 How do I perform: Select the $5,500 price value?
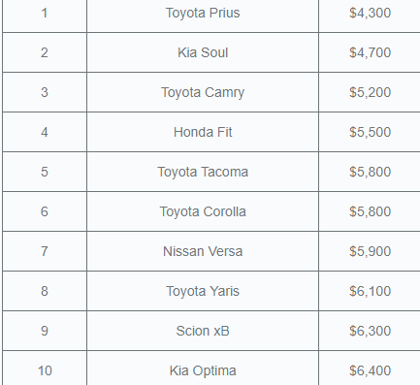[370, 132]
